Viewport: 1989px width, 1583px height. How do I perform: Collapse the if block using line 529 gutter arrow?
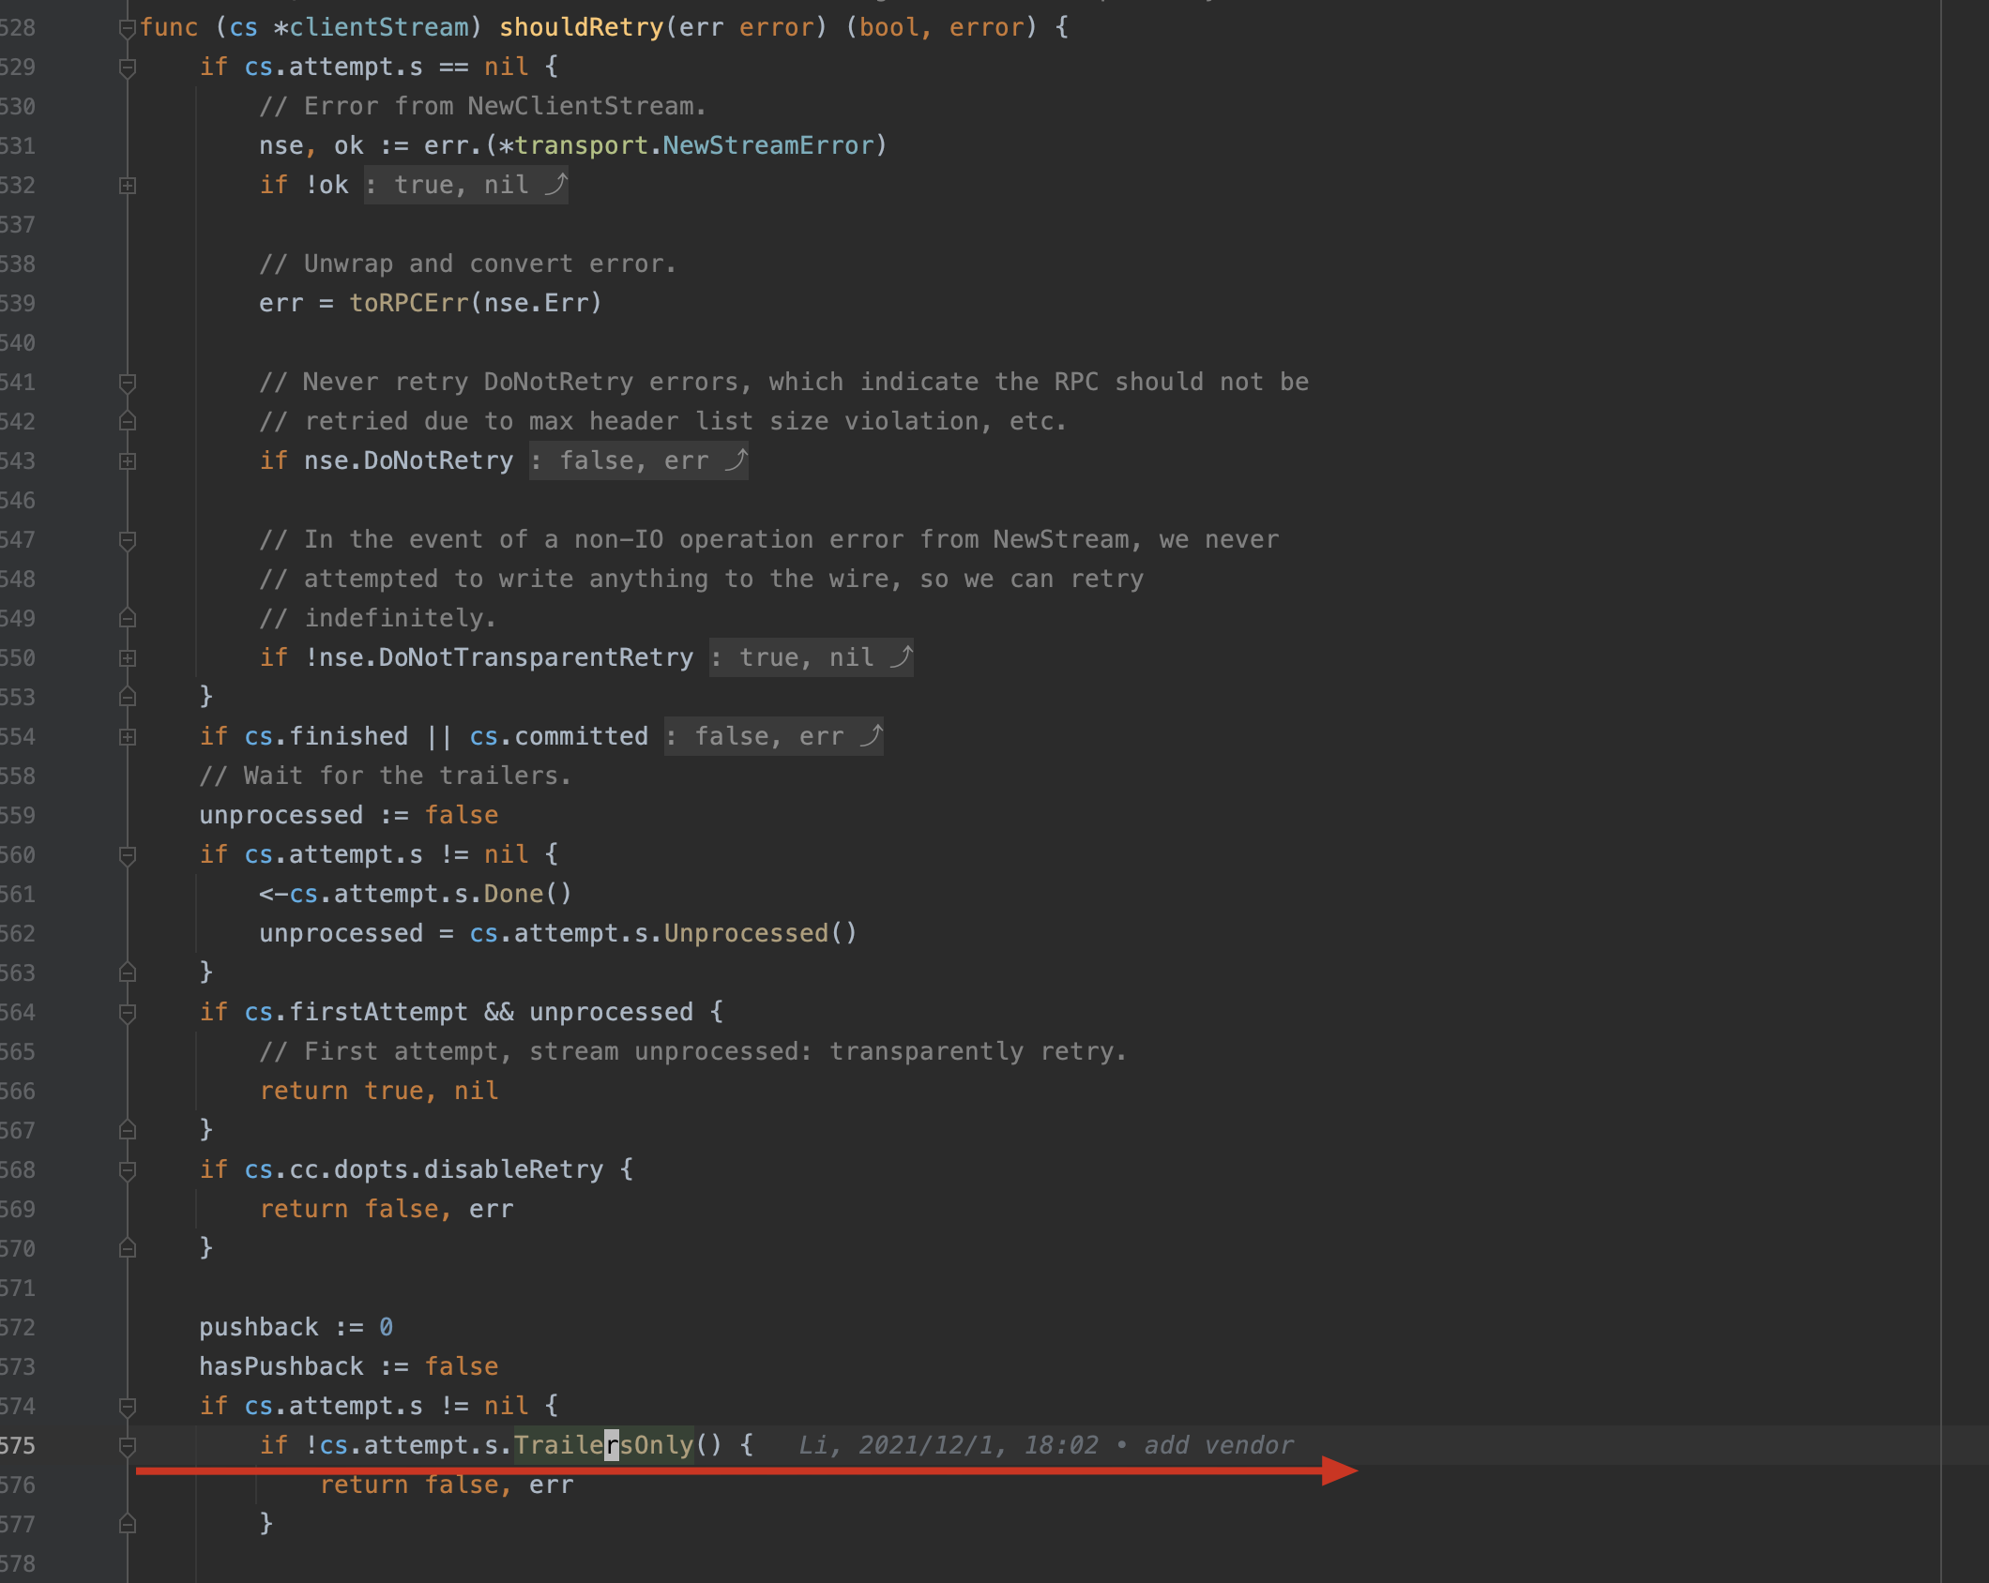point(127,67)
